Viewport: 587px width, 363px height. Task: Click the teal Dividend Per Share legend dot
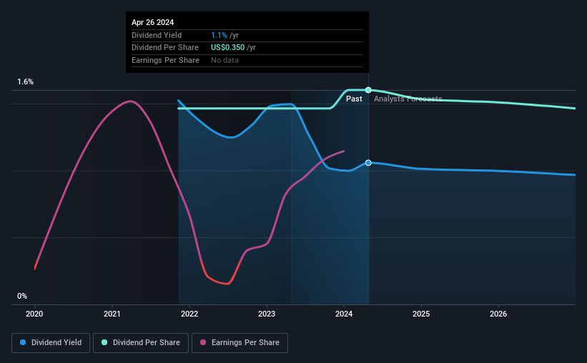(x=104, y=342)
